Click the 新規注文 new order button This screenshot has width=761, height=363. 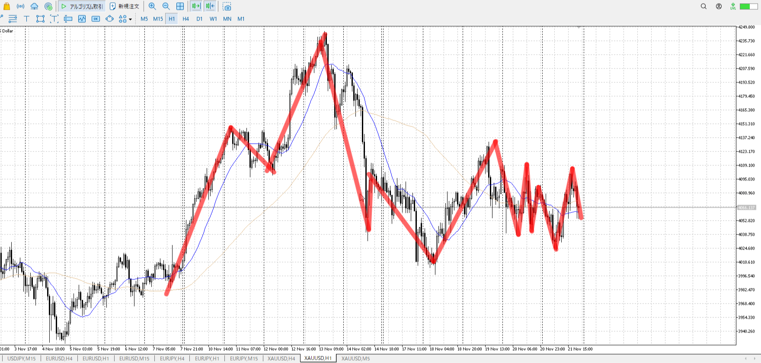pos(125,6)
